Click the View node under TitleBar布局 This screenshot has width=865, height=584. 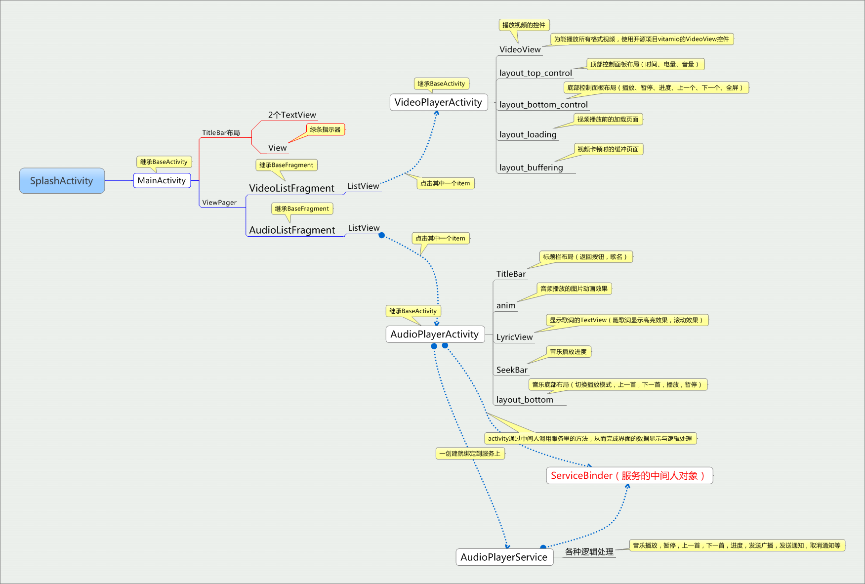[277, 148]
